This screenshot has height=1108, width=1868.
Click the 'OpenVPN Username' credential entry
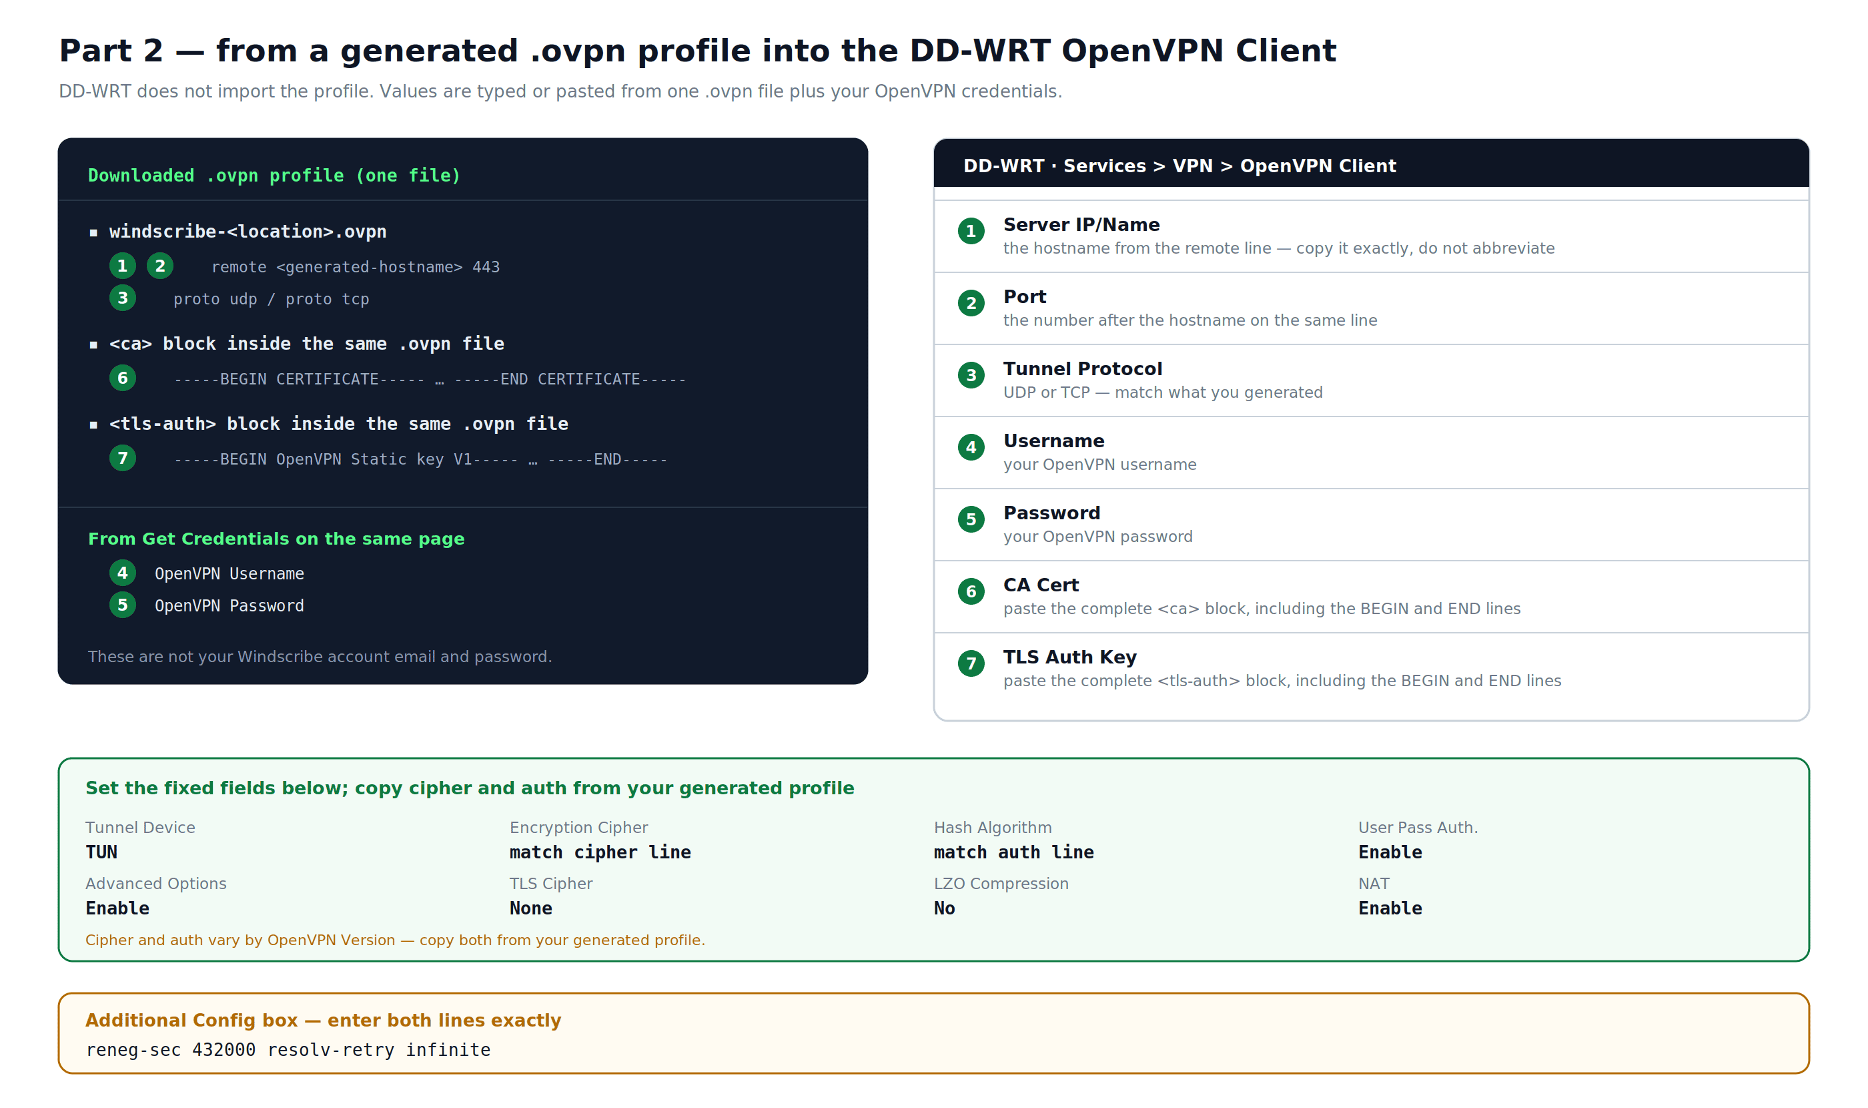[x=229, y=573]
